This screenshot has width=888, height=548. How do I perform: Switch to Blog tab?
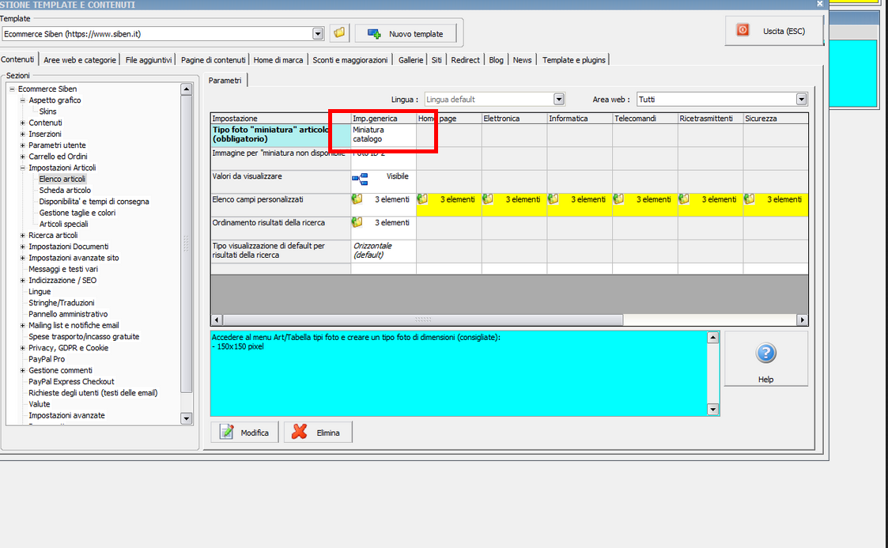[x=496, y=60]
